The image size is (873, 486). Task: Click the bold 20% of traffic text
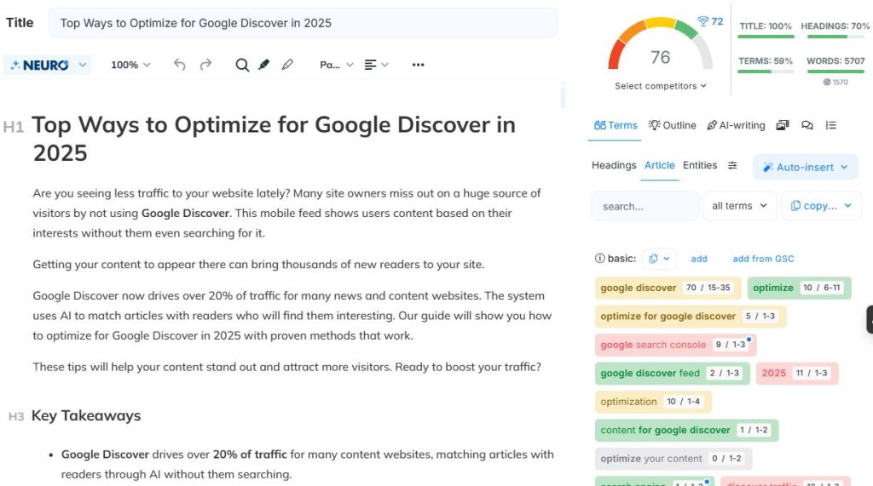tap(250, 455)
